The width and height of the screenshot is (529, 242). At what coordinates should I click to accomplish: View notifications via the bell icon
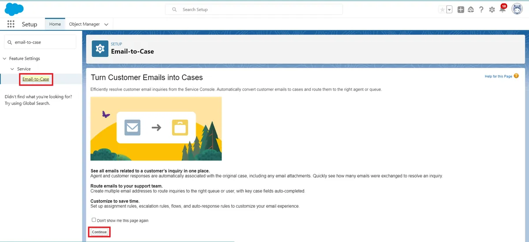502,10
